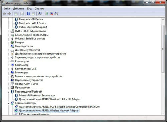Expand the DVD и CD-ROM дисководы node
Image resolution: width=167 pixels, height=122 pixels.
click(9, 31)
